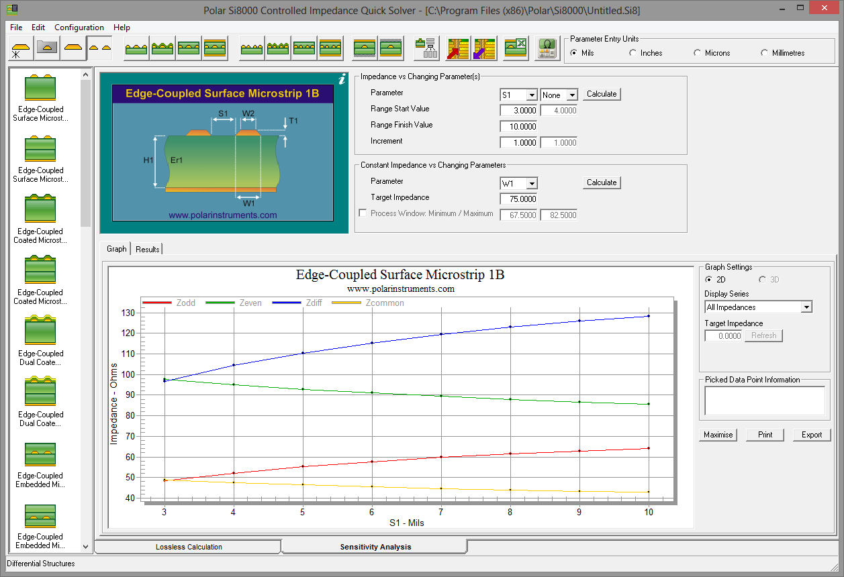Click the trace-with-asterisk toolbar icon
Viewport: 844px width, 577px height.
pyautogui.click(x=21, y=48)
